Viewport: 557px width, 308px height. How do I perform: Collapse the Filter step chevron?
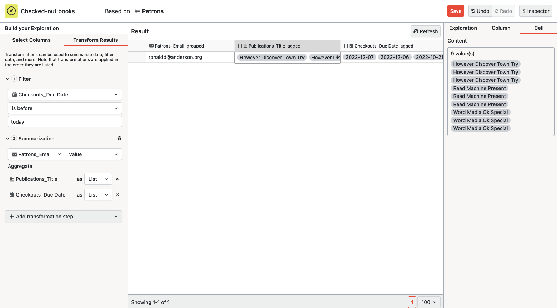pos(7,79)
